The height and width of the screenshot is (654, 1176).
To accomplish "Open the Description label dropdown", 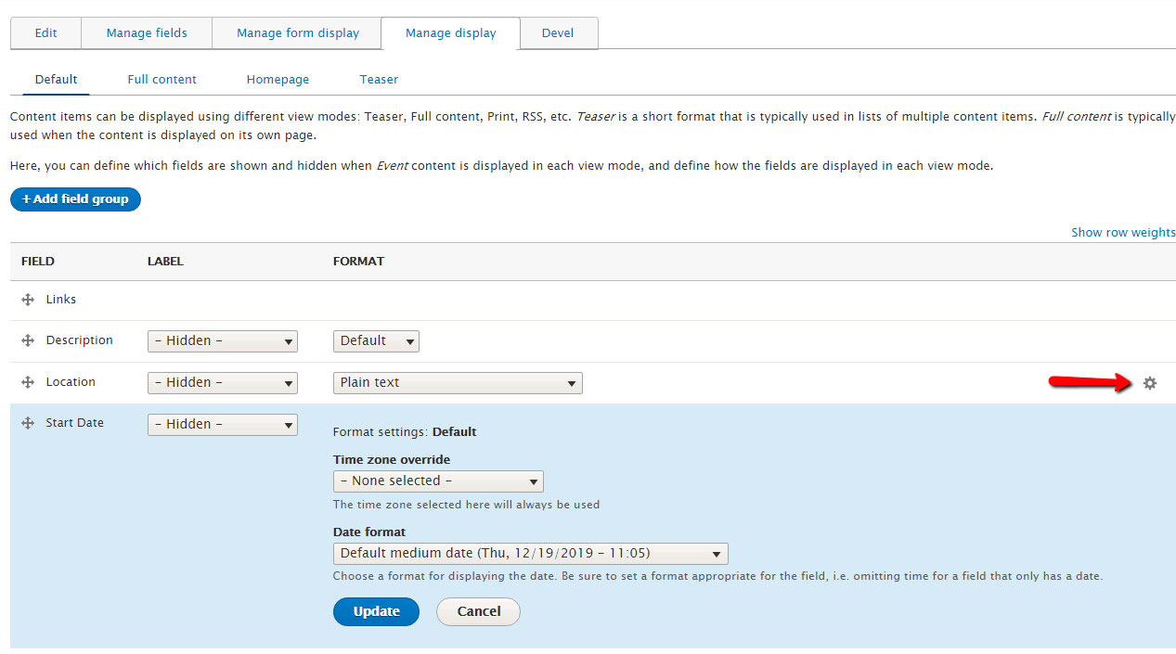I will 222,340.
